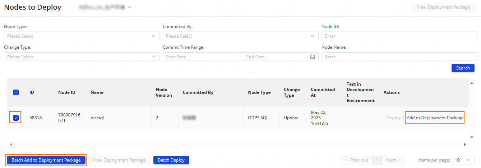Click the table's scroll down arrow

(471, 137)
